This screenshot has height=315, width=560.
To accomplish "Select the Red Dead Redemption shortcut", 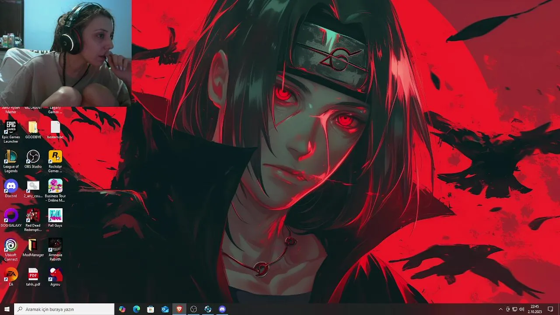I will coord(33,220).
